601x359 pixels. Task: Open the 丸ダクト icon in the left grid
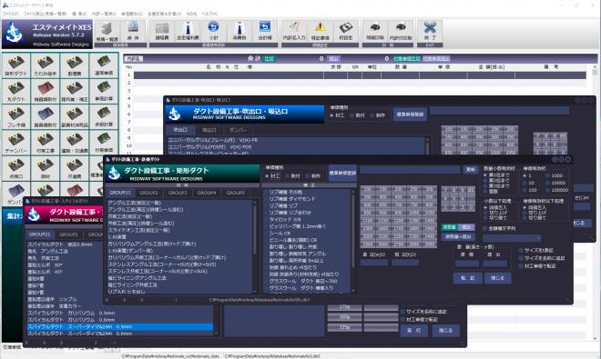click(x=16, y=91)
